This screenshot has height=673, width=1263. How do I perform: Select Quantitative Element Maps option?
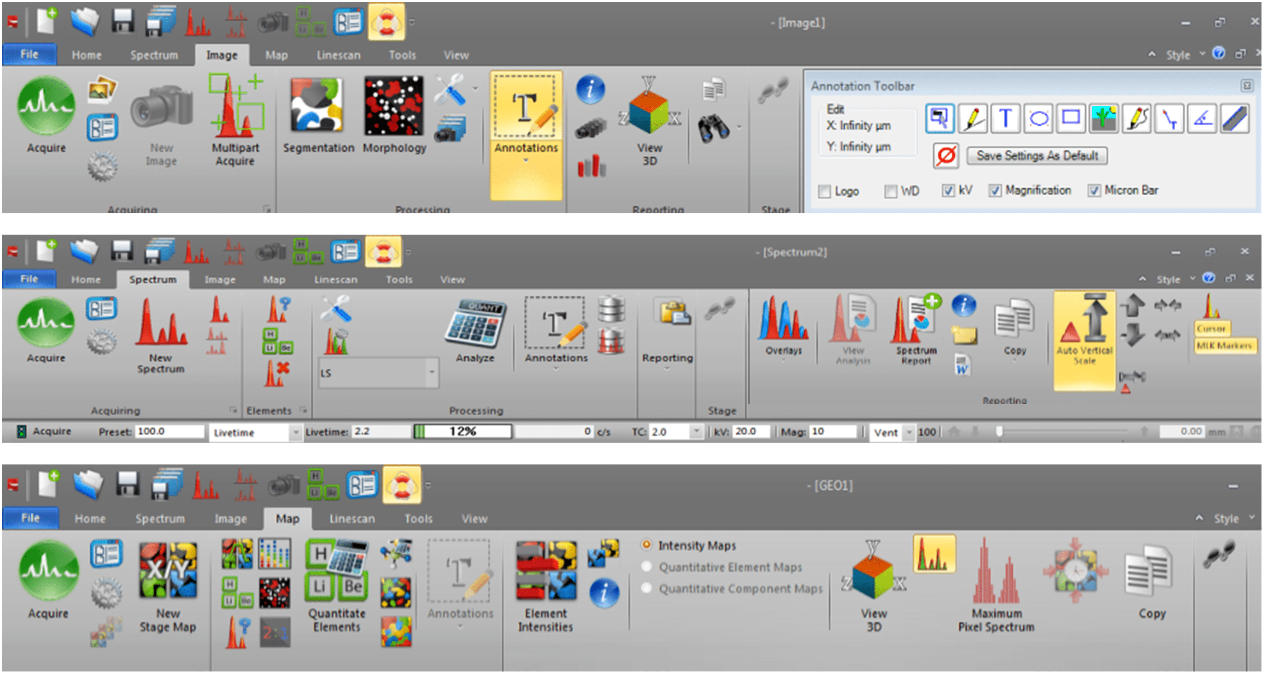click(646, 567)
